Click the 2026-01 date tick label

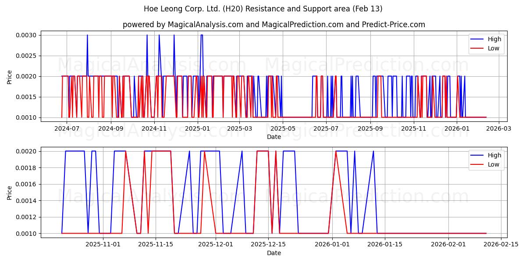click(457, 128)
